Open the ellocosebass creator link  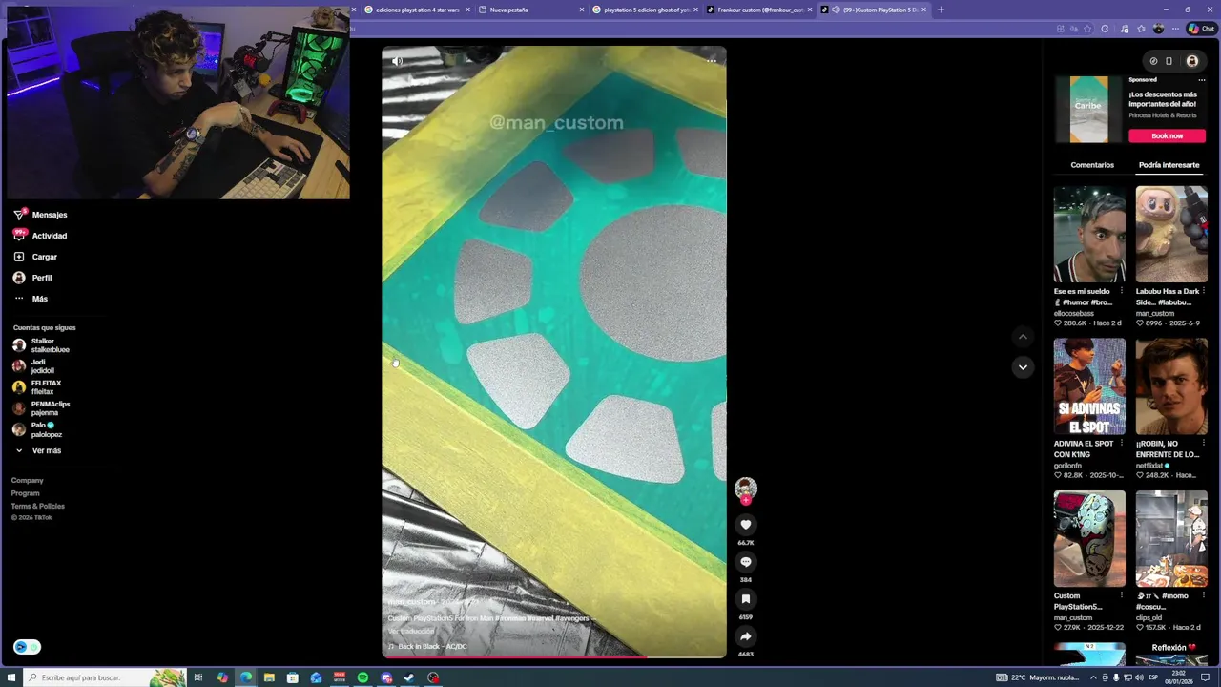point(1074,313)
